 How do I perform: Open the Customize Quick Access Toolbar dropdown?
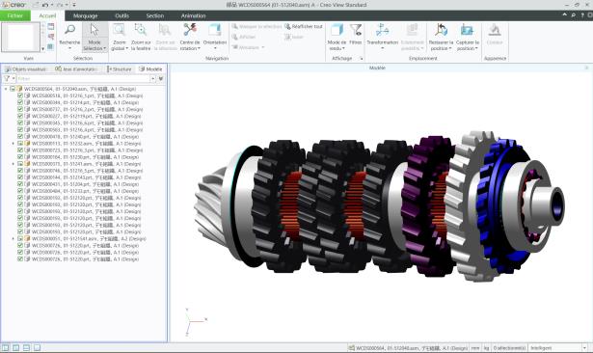point(74,5)
